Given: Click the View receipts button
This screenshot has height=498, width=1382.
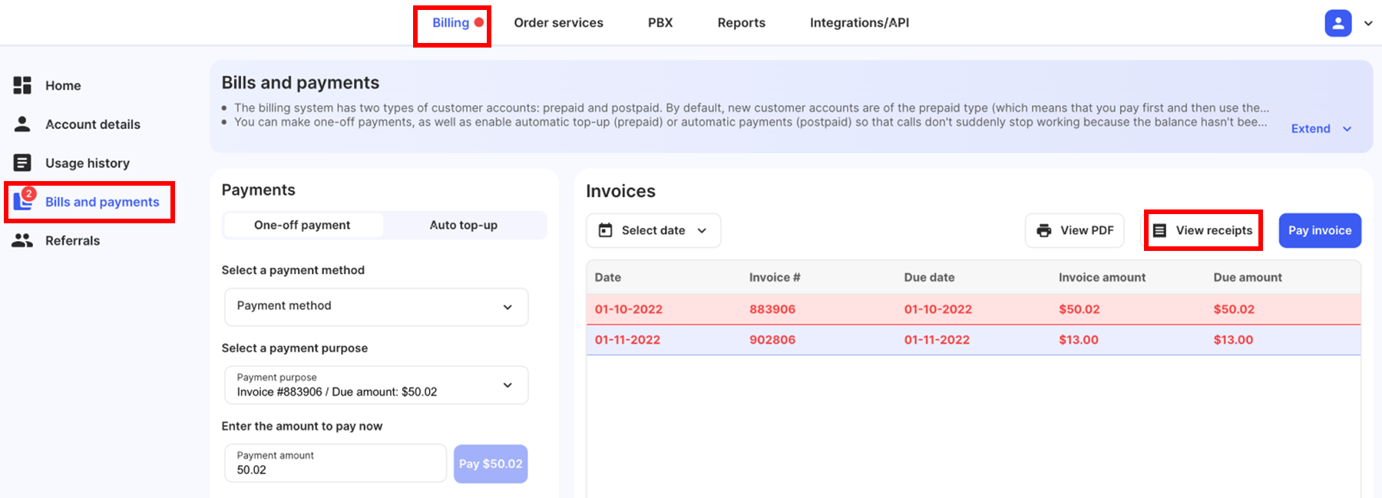Looking at the screenshot, I should click(x=1203, y=230).
